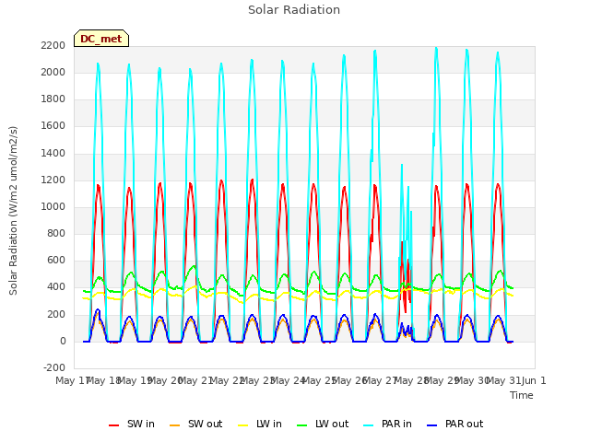Click the 1800 y-axis tick label
Screen dimensions: 590x442
point(53,99)
